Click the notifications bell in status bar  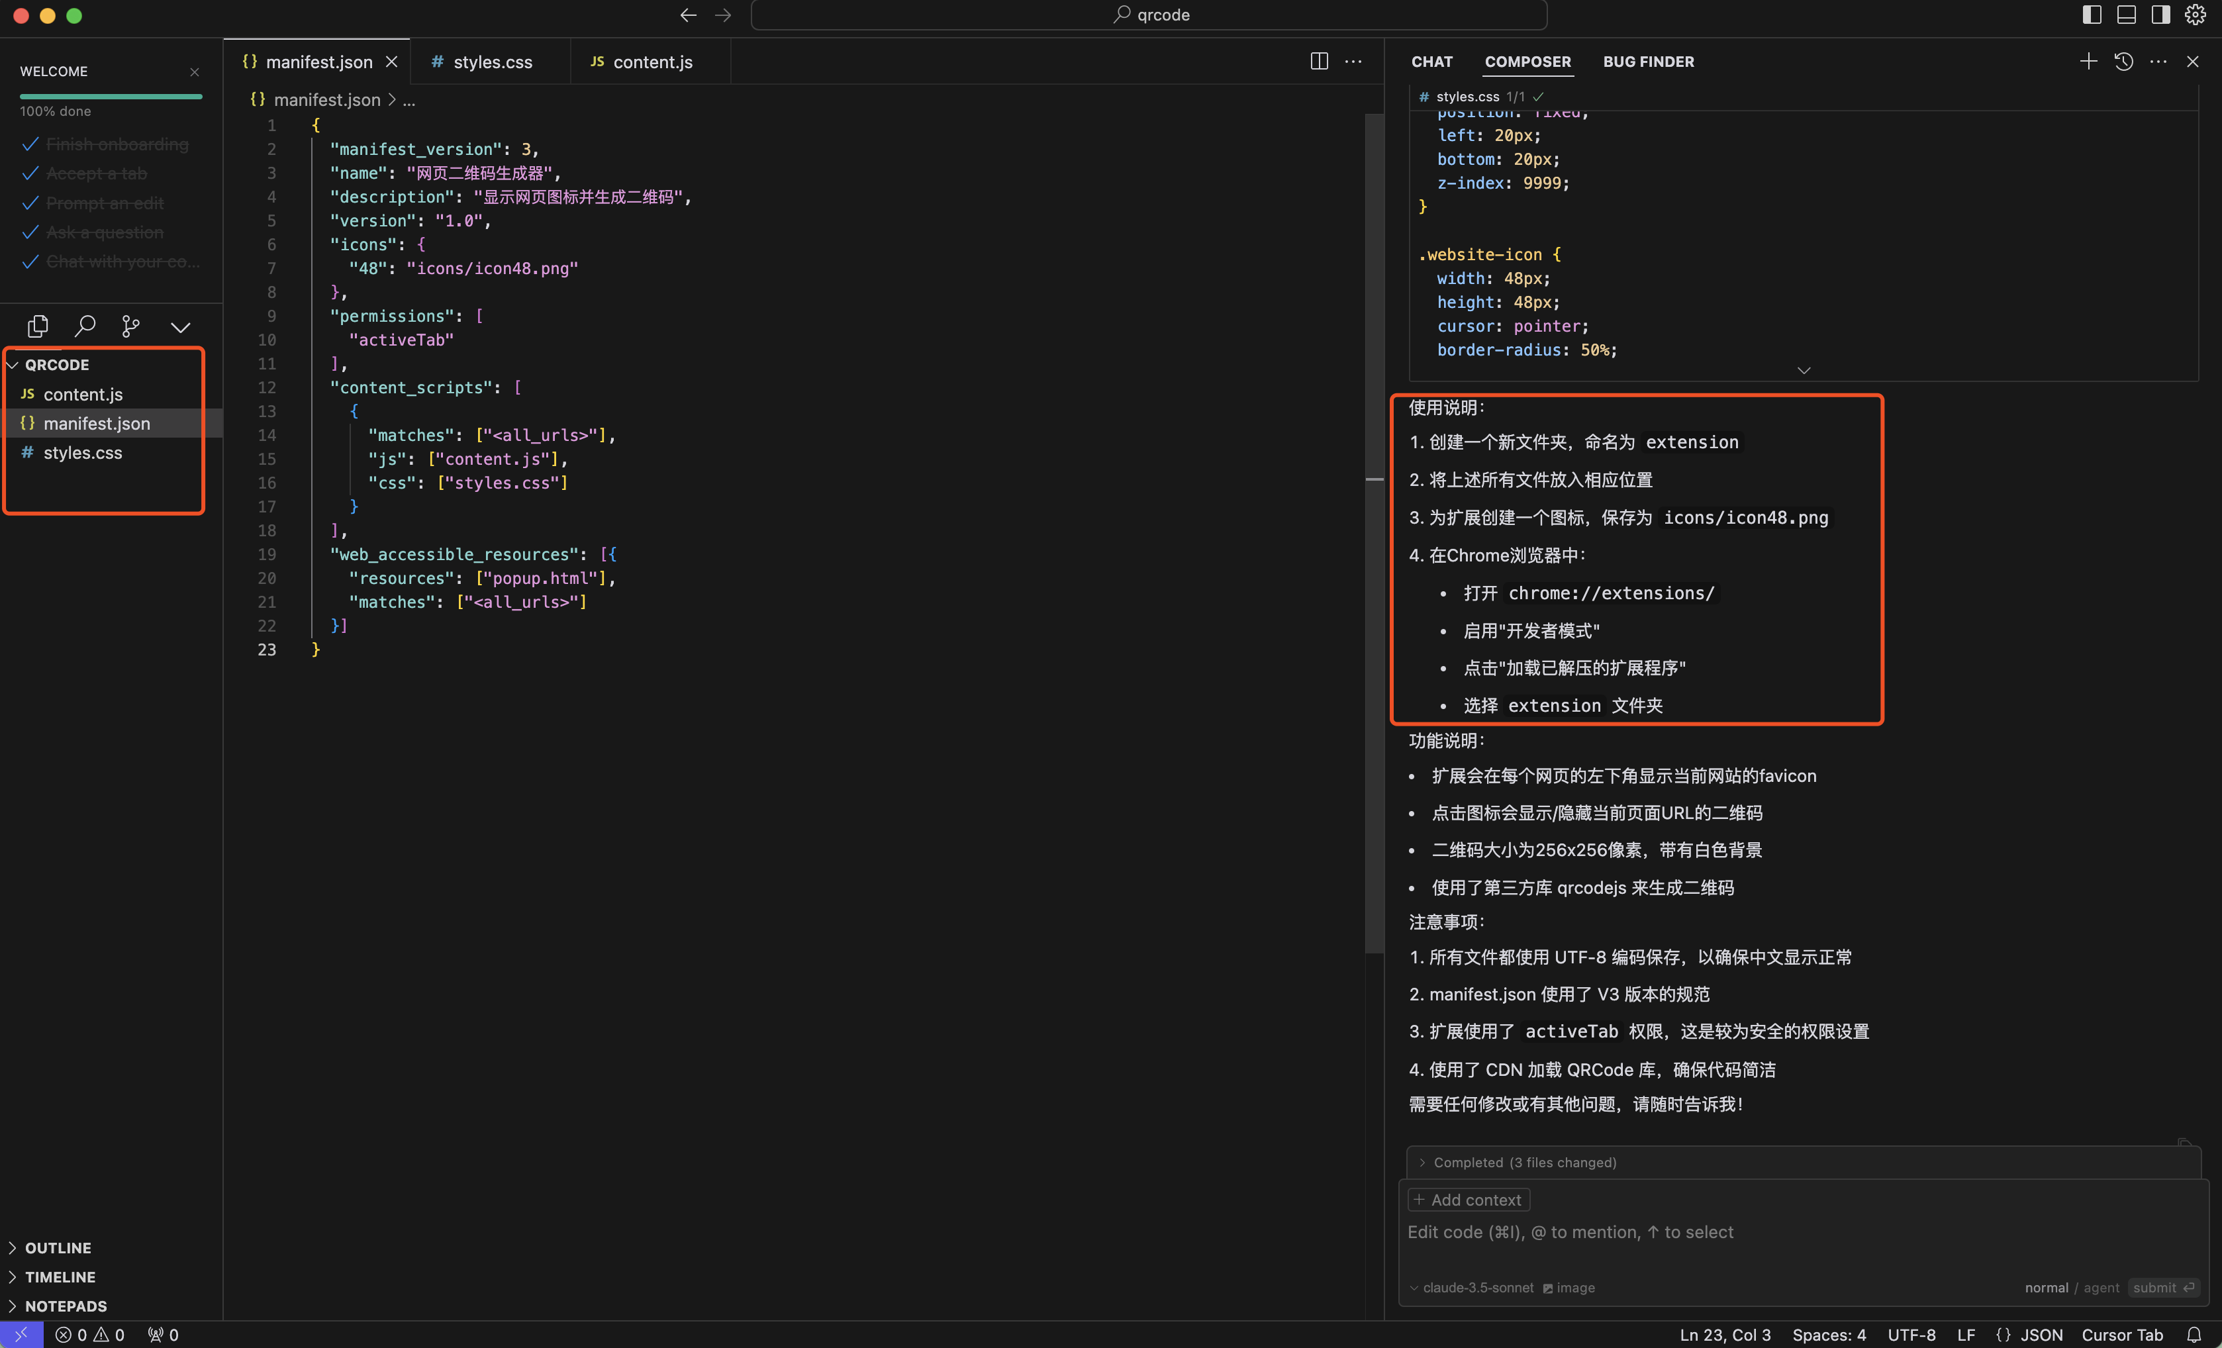tap(2194, 1335)
